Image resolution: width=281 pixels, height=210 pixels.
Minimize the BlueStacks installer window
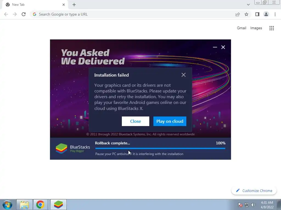coord(215,47)
